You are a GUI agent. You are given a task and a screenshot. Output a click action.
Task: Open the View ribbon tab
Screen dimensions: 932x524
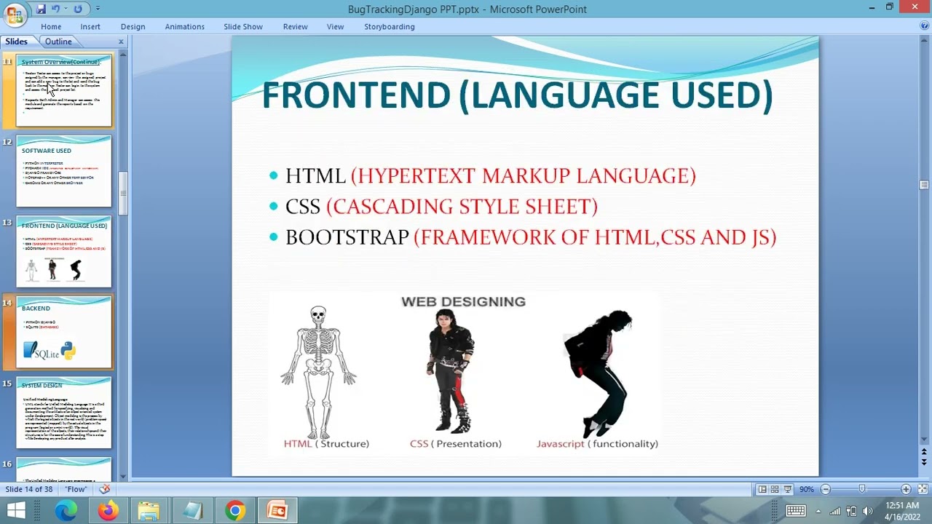(335, 26)
